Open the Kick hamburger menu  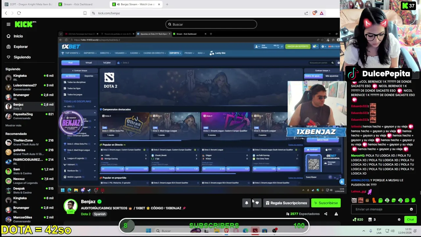pos(9,24)
